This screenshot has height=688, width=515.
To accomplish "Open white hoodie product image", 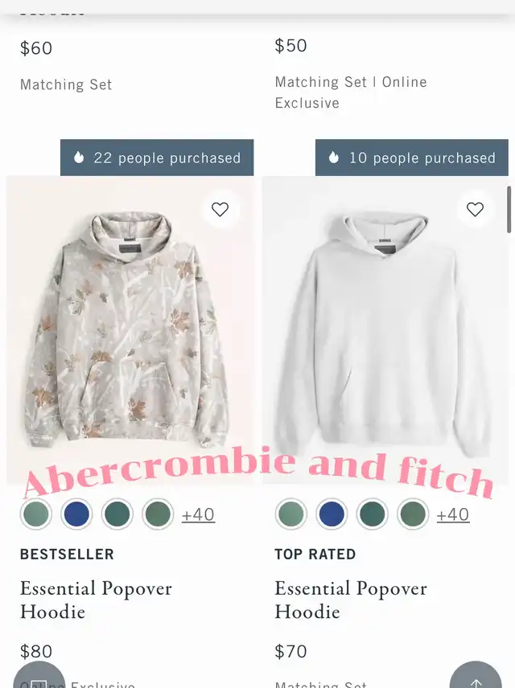I will click(x=385, y=330).
